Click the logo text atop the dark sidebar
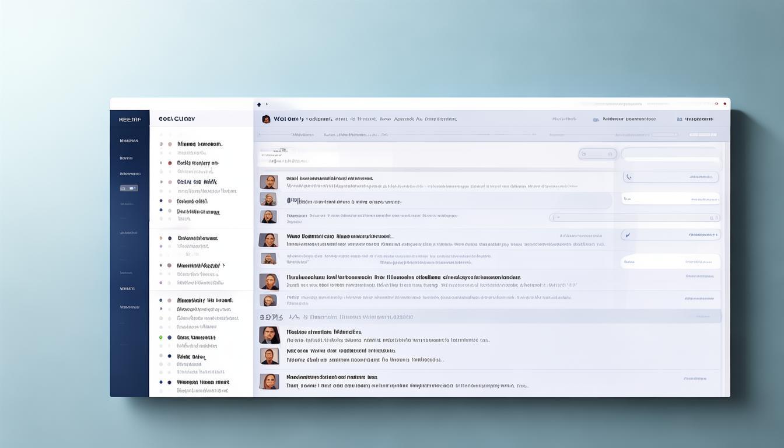 pos(129,119)
